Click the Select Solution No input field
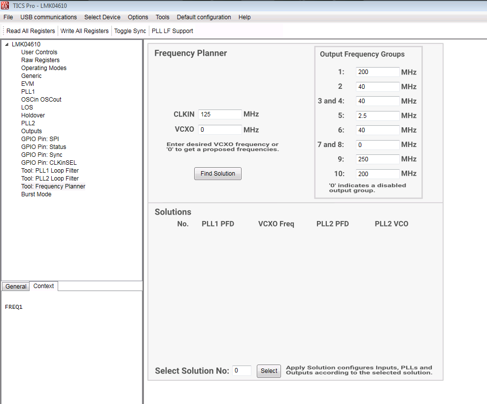The width and height of the screenshot is (487, 404). pos(242,370)
